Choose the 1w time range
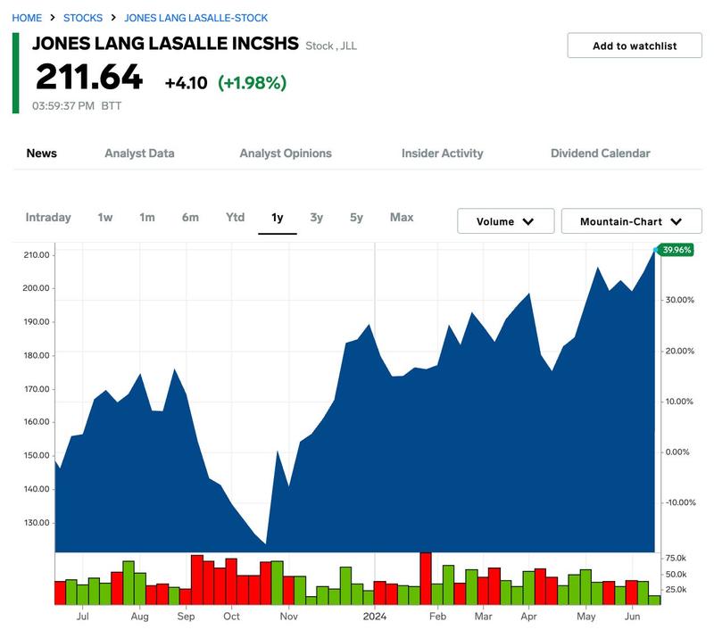This screenshot has width=714, height=630. click(x=105, y=218)
